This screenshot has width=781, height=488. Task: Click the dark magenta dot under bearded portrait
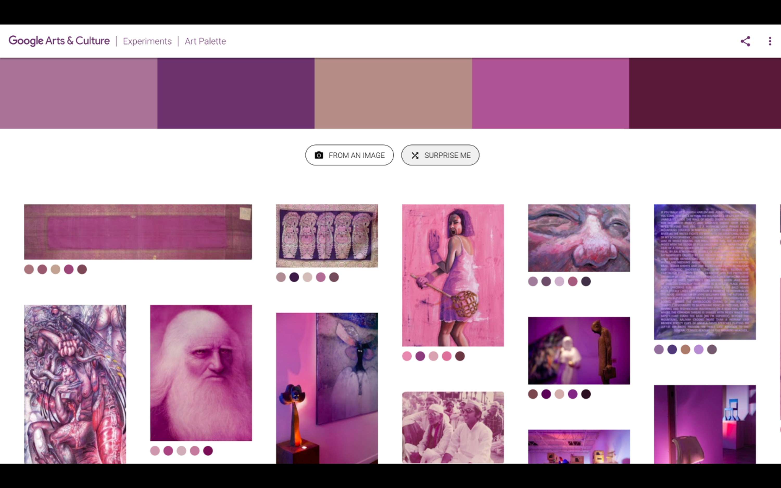(x=208, y=451)
